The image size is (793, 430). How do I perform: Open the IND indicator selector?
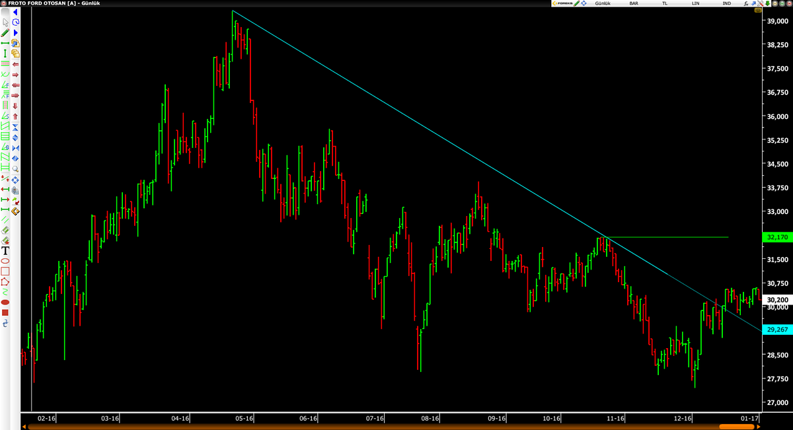(x=727, y=3)
